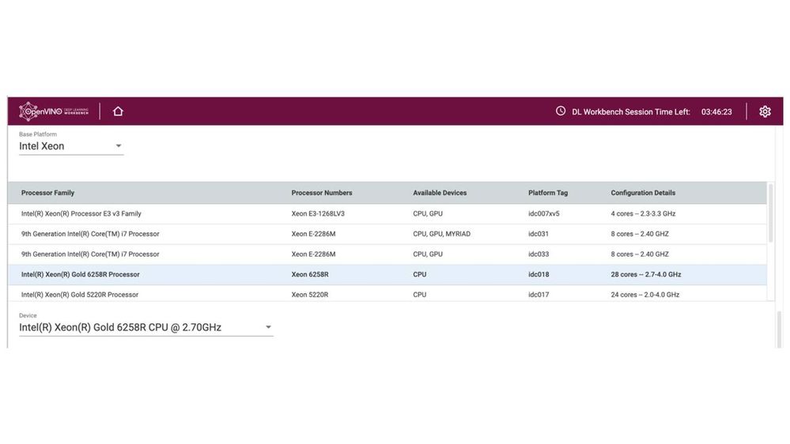
Task: Click the 28 cores – 2.7-4.0 GHz cell
Action: (646, 274)
